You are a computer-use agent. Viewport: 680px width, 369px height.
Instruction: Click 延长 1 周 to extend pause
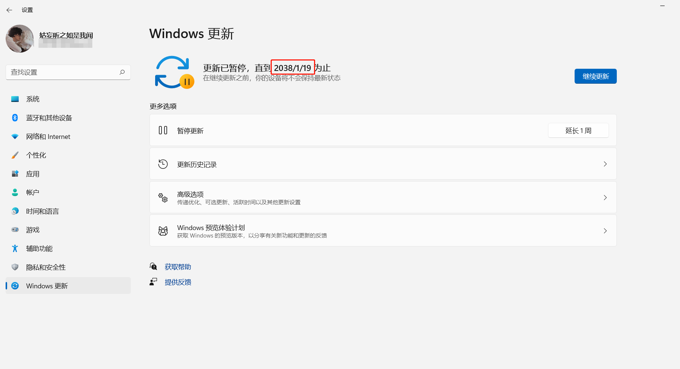pos(578,130)
